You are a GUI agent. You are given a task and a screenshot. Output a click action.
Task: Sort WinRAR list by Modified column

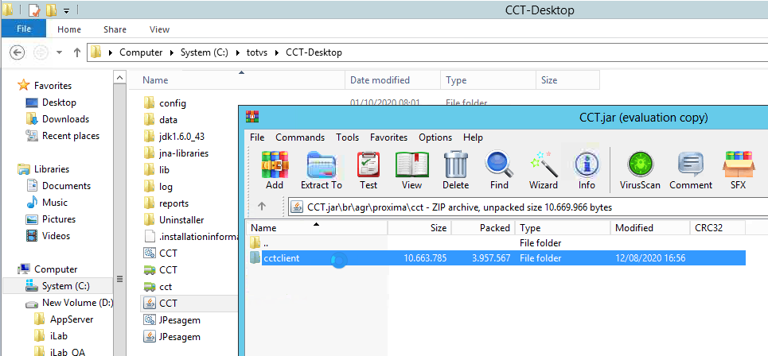(x=650, y=228)
